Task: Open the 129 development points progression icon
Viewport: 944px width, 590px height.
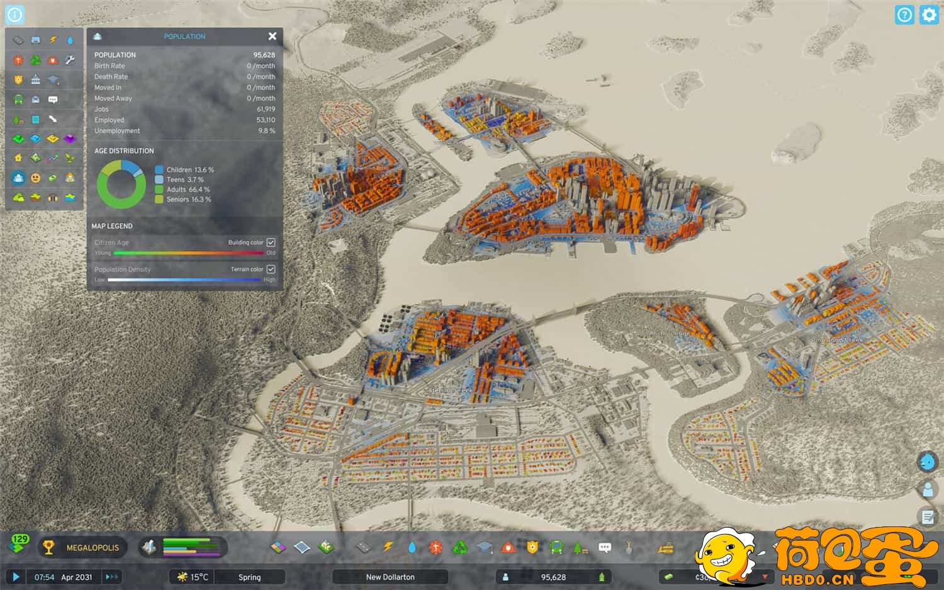Action: click(20, 544)
